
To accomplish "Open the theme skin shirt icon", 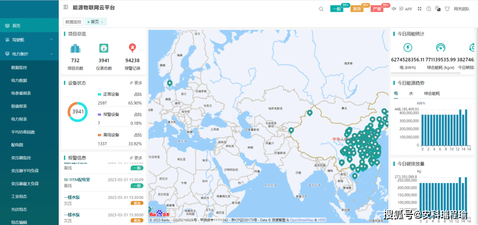I will point(447,9).
